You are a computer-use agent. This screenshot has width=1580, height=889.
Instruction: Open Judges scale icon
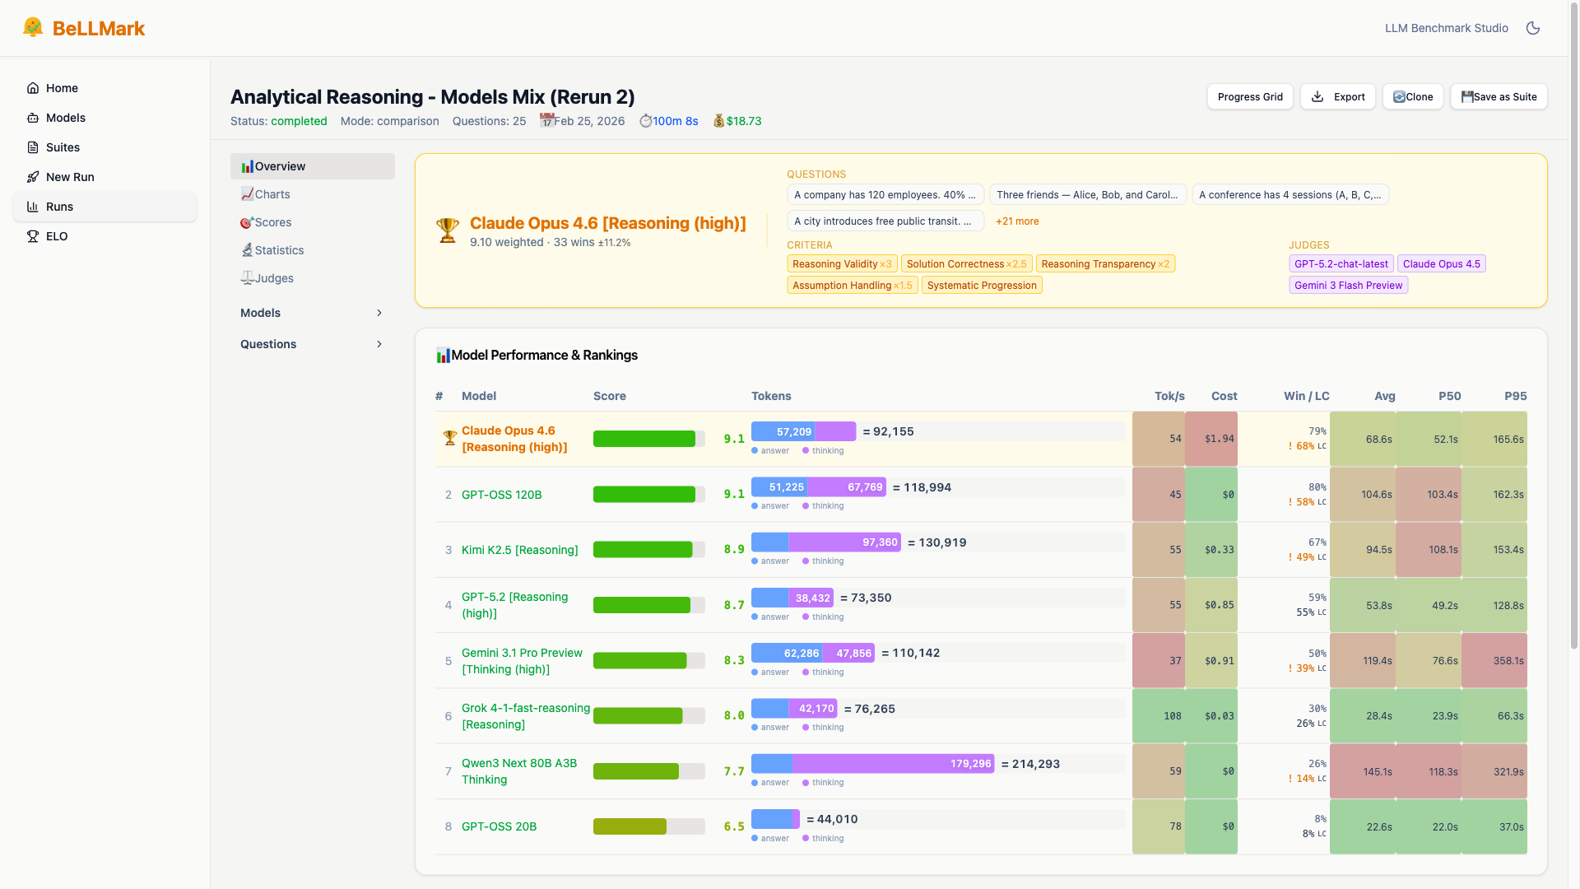[x=247, y=278]
